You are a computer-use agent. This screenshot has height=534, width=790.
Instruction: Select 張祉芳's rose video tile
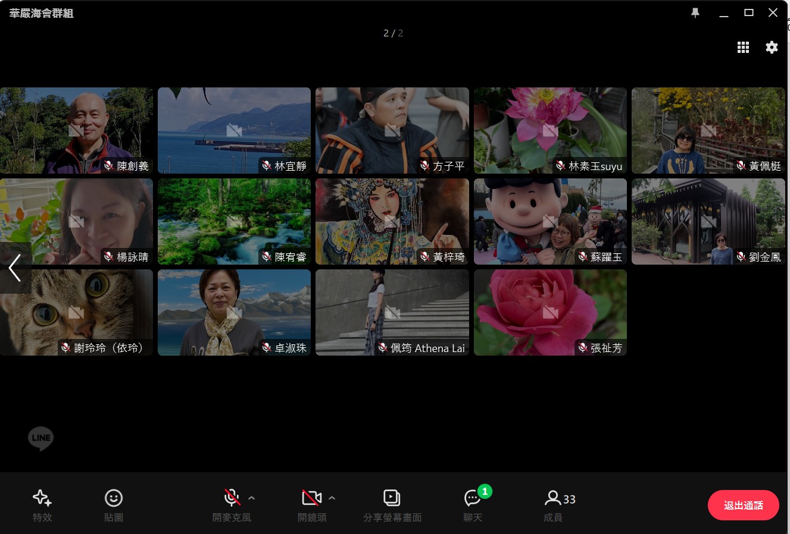(x=550, y=312)
